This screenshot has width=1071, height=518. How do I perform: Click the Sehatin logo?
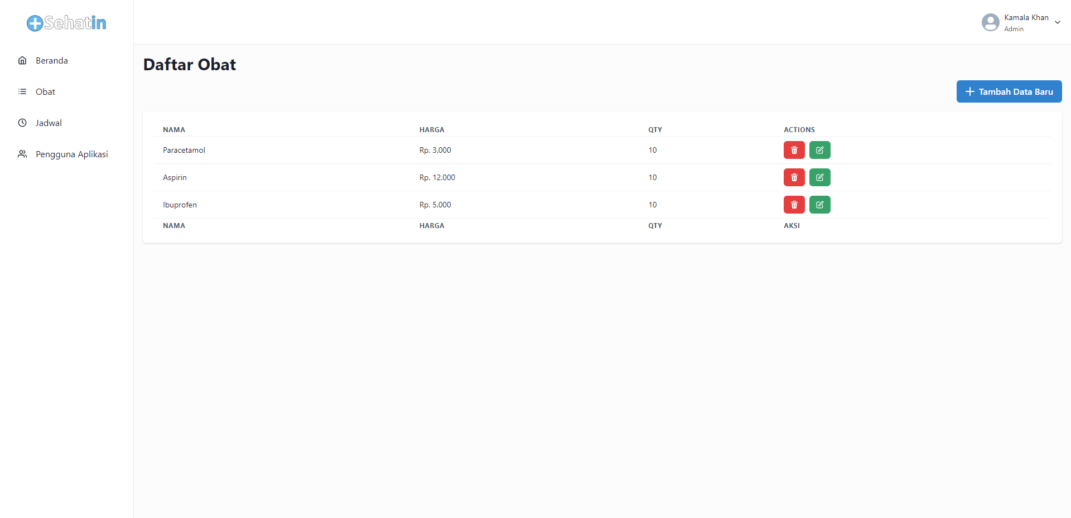(66, 23)
